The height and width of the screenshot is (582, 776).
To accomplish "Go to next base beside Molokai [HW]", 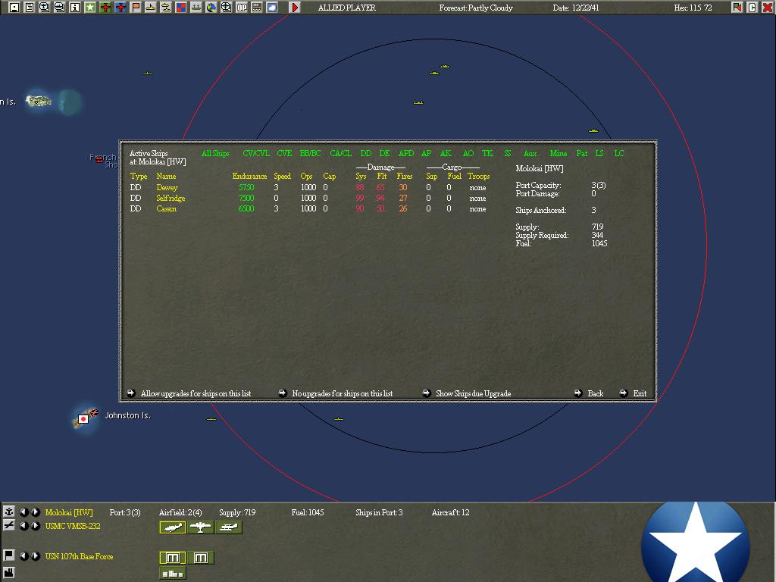I will coord(35,512).
